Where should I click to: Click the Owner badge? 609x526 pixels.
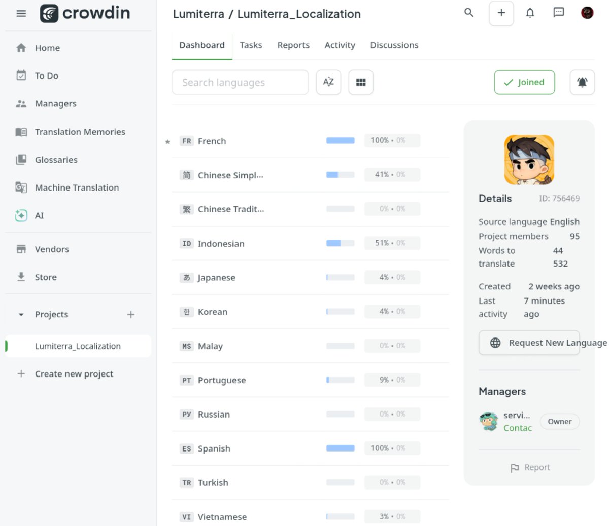click(x=560, y=422)
